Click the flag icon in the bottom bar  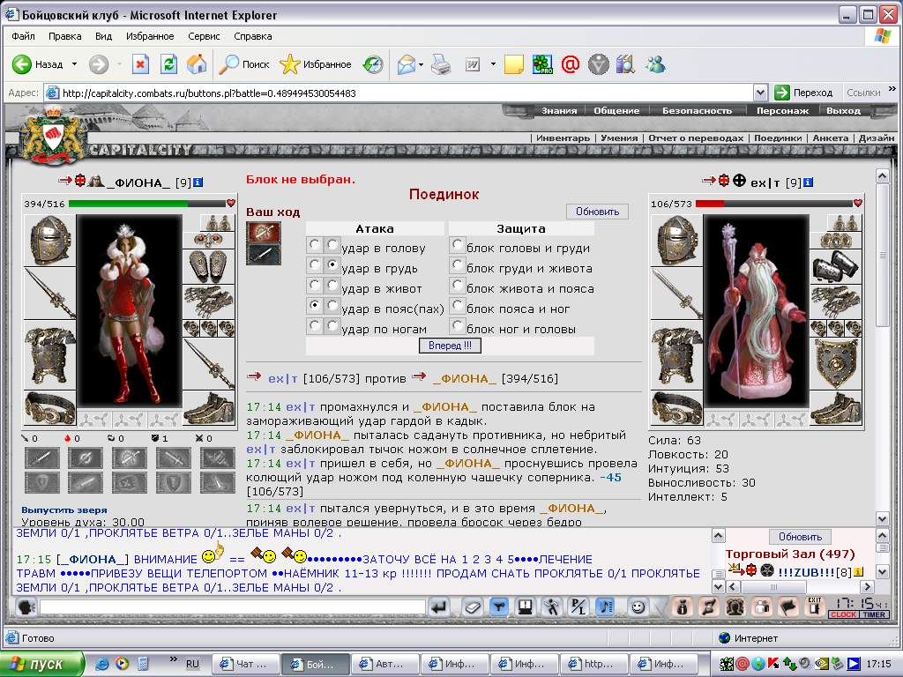pos(788,607)
